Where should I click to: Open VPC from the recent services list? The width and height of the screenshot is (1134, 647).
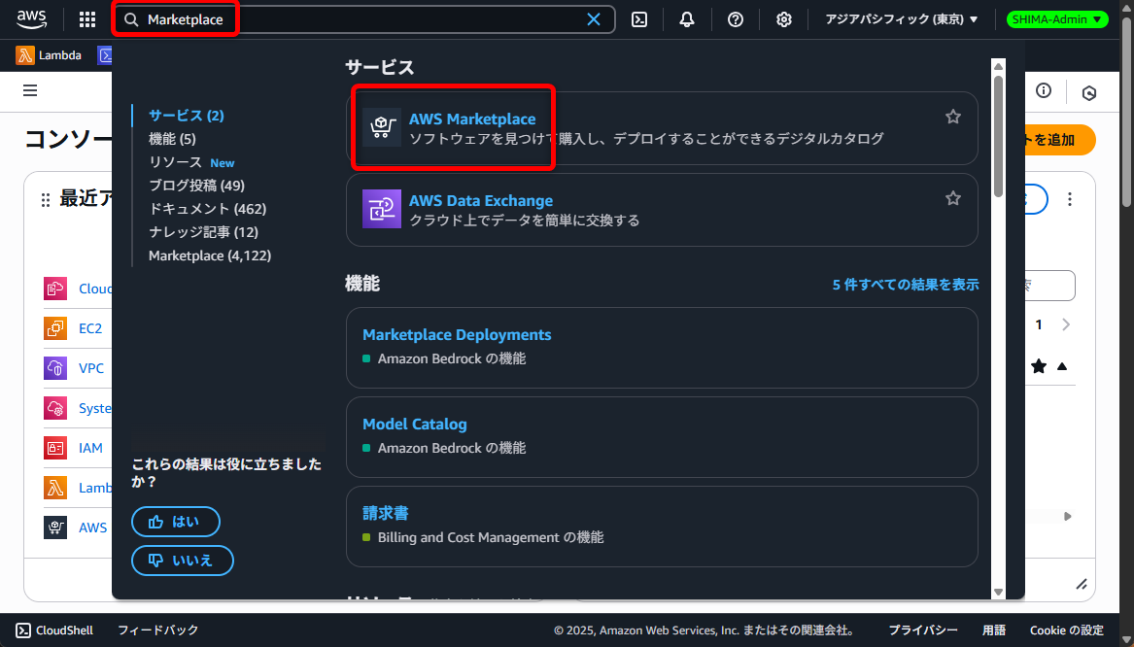[x=91, y=368]
